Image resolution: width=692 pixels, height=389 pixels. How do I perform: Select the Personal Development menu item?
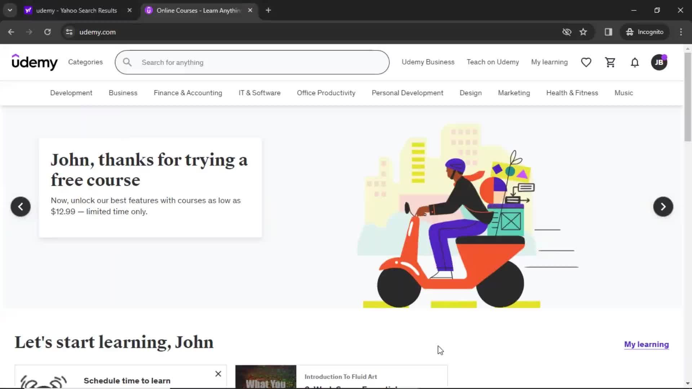407,93
